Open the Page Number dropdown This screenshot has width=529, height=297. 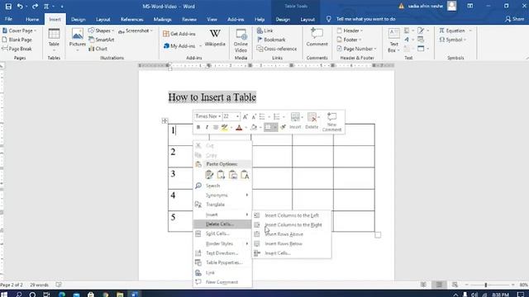[356, 49]
